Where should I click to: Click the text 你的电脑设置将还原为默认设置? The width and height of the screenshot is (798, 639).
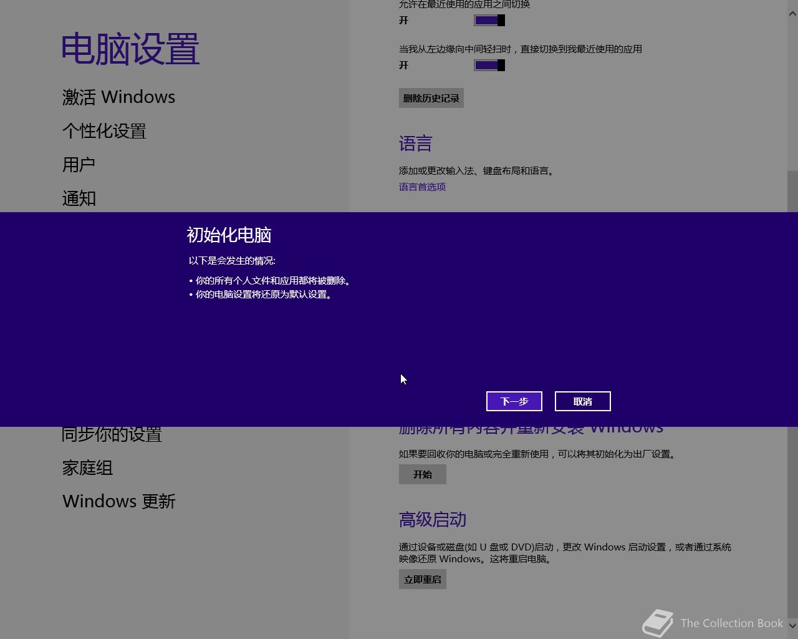pos(264,295)
